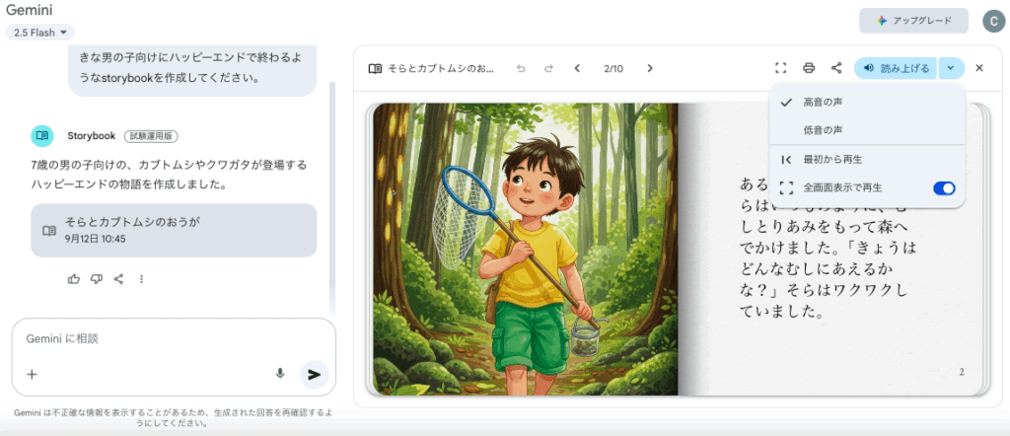The width and height of the screenshot is (1010, 436).
Task: Toggle the 全画面表示で再生 switch
Action: click(x=944, y=188)
